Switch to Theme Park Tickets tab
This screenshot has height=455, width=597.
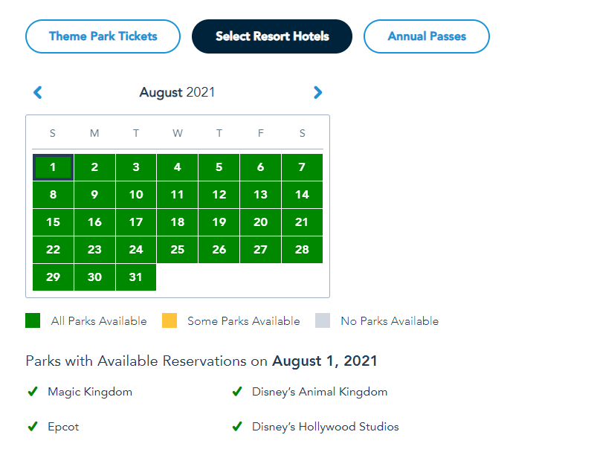tap(103, 36)
